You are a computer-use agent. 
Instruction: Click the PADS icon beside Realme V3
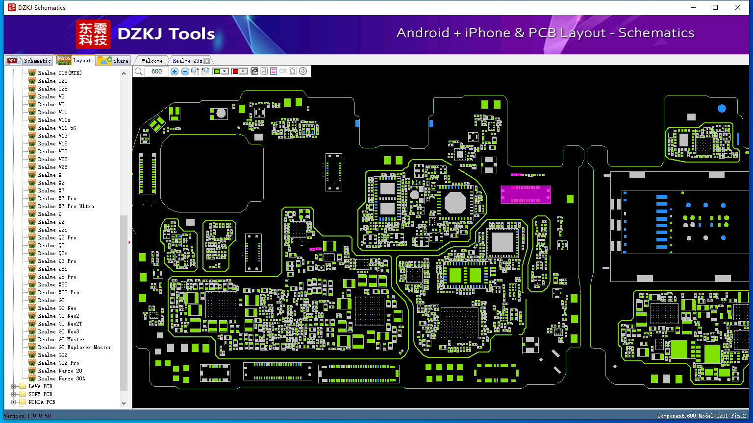coord(32,96)
